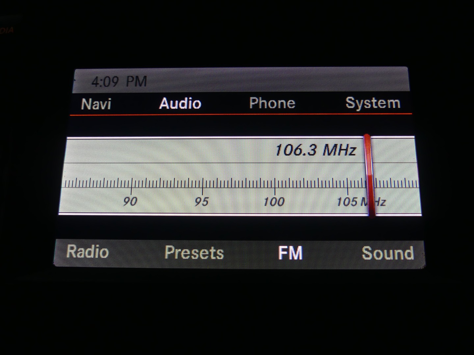Click the 4:09 PM clock display
The image size is (474, 355).
click(x=119, y=82)
